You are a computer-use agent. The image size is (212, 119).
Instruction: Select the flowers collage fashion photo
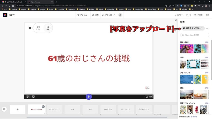coord(183,110)
